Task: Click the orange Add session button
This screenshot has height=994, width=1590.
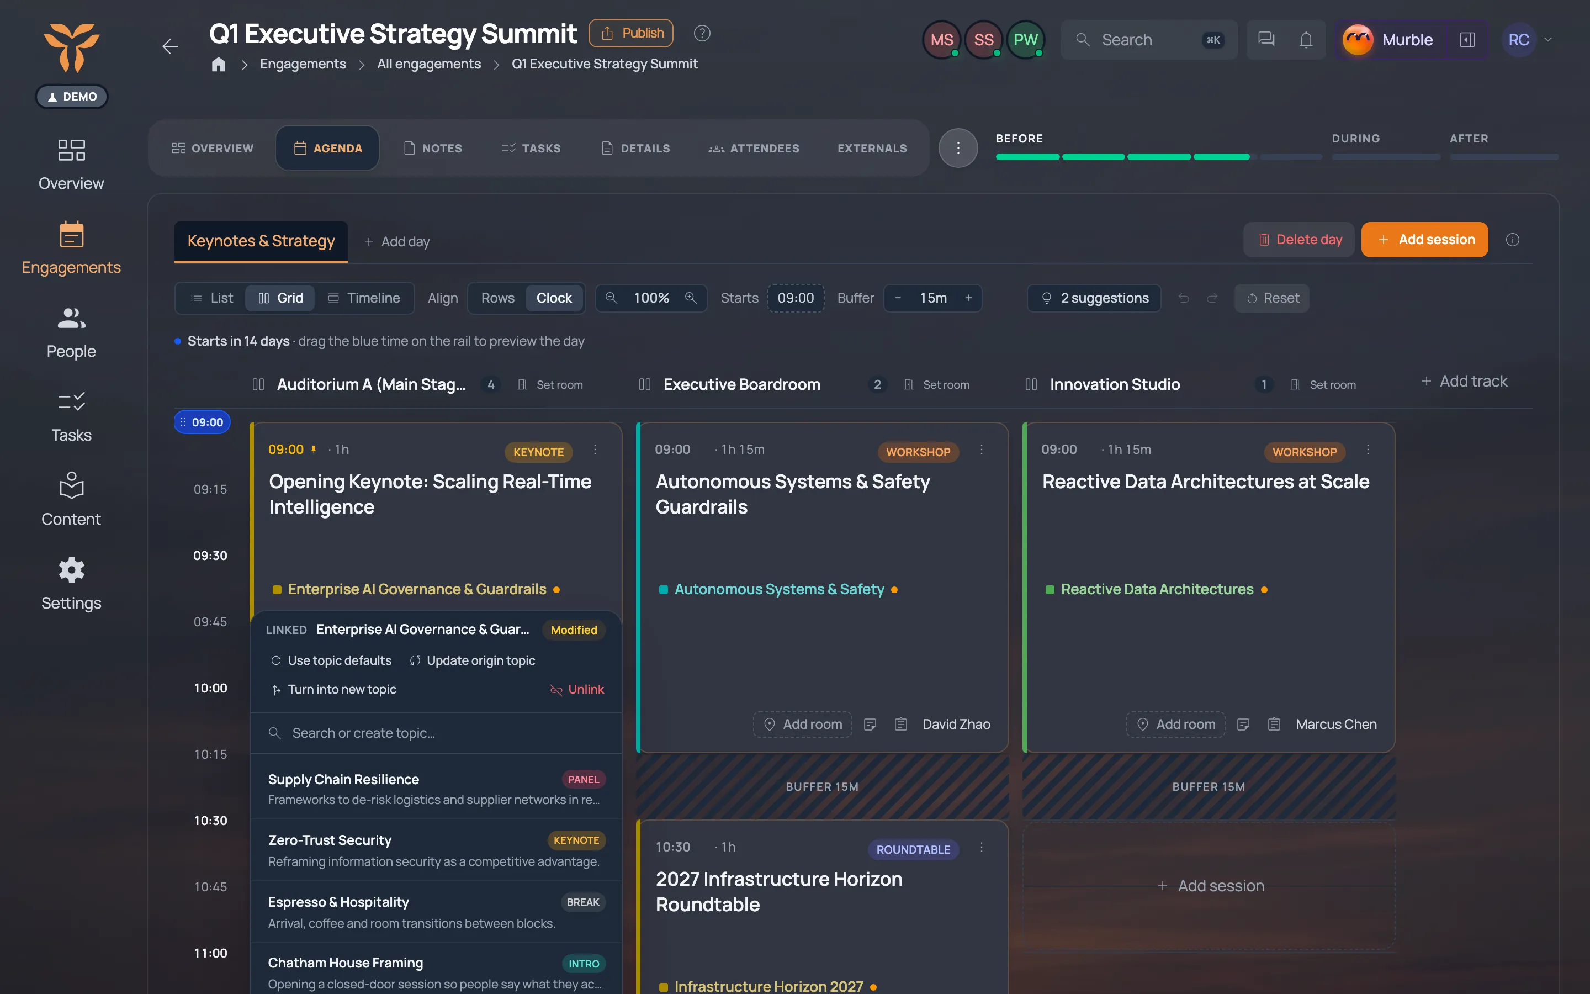Action: tap(1424, 240)
